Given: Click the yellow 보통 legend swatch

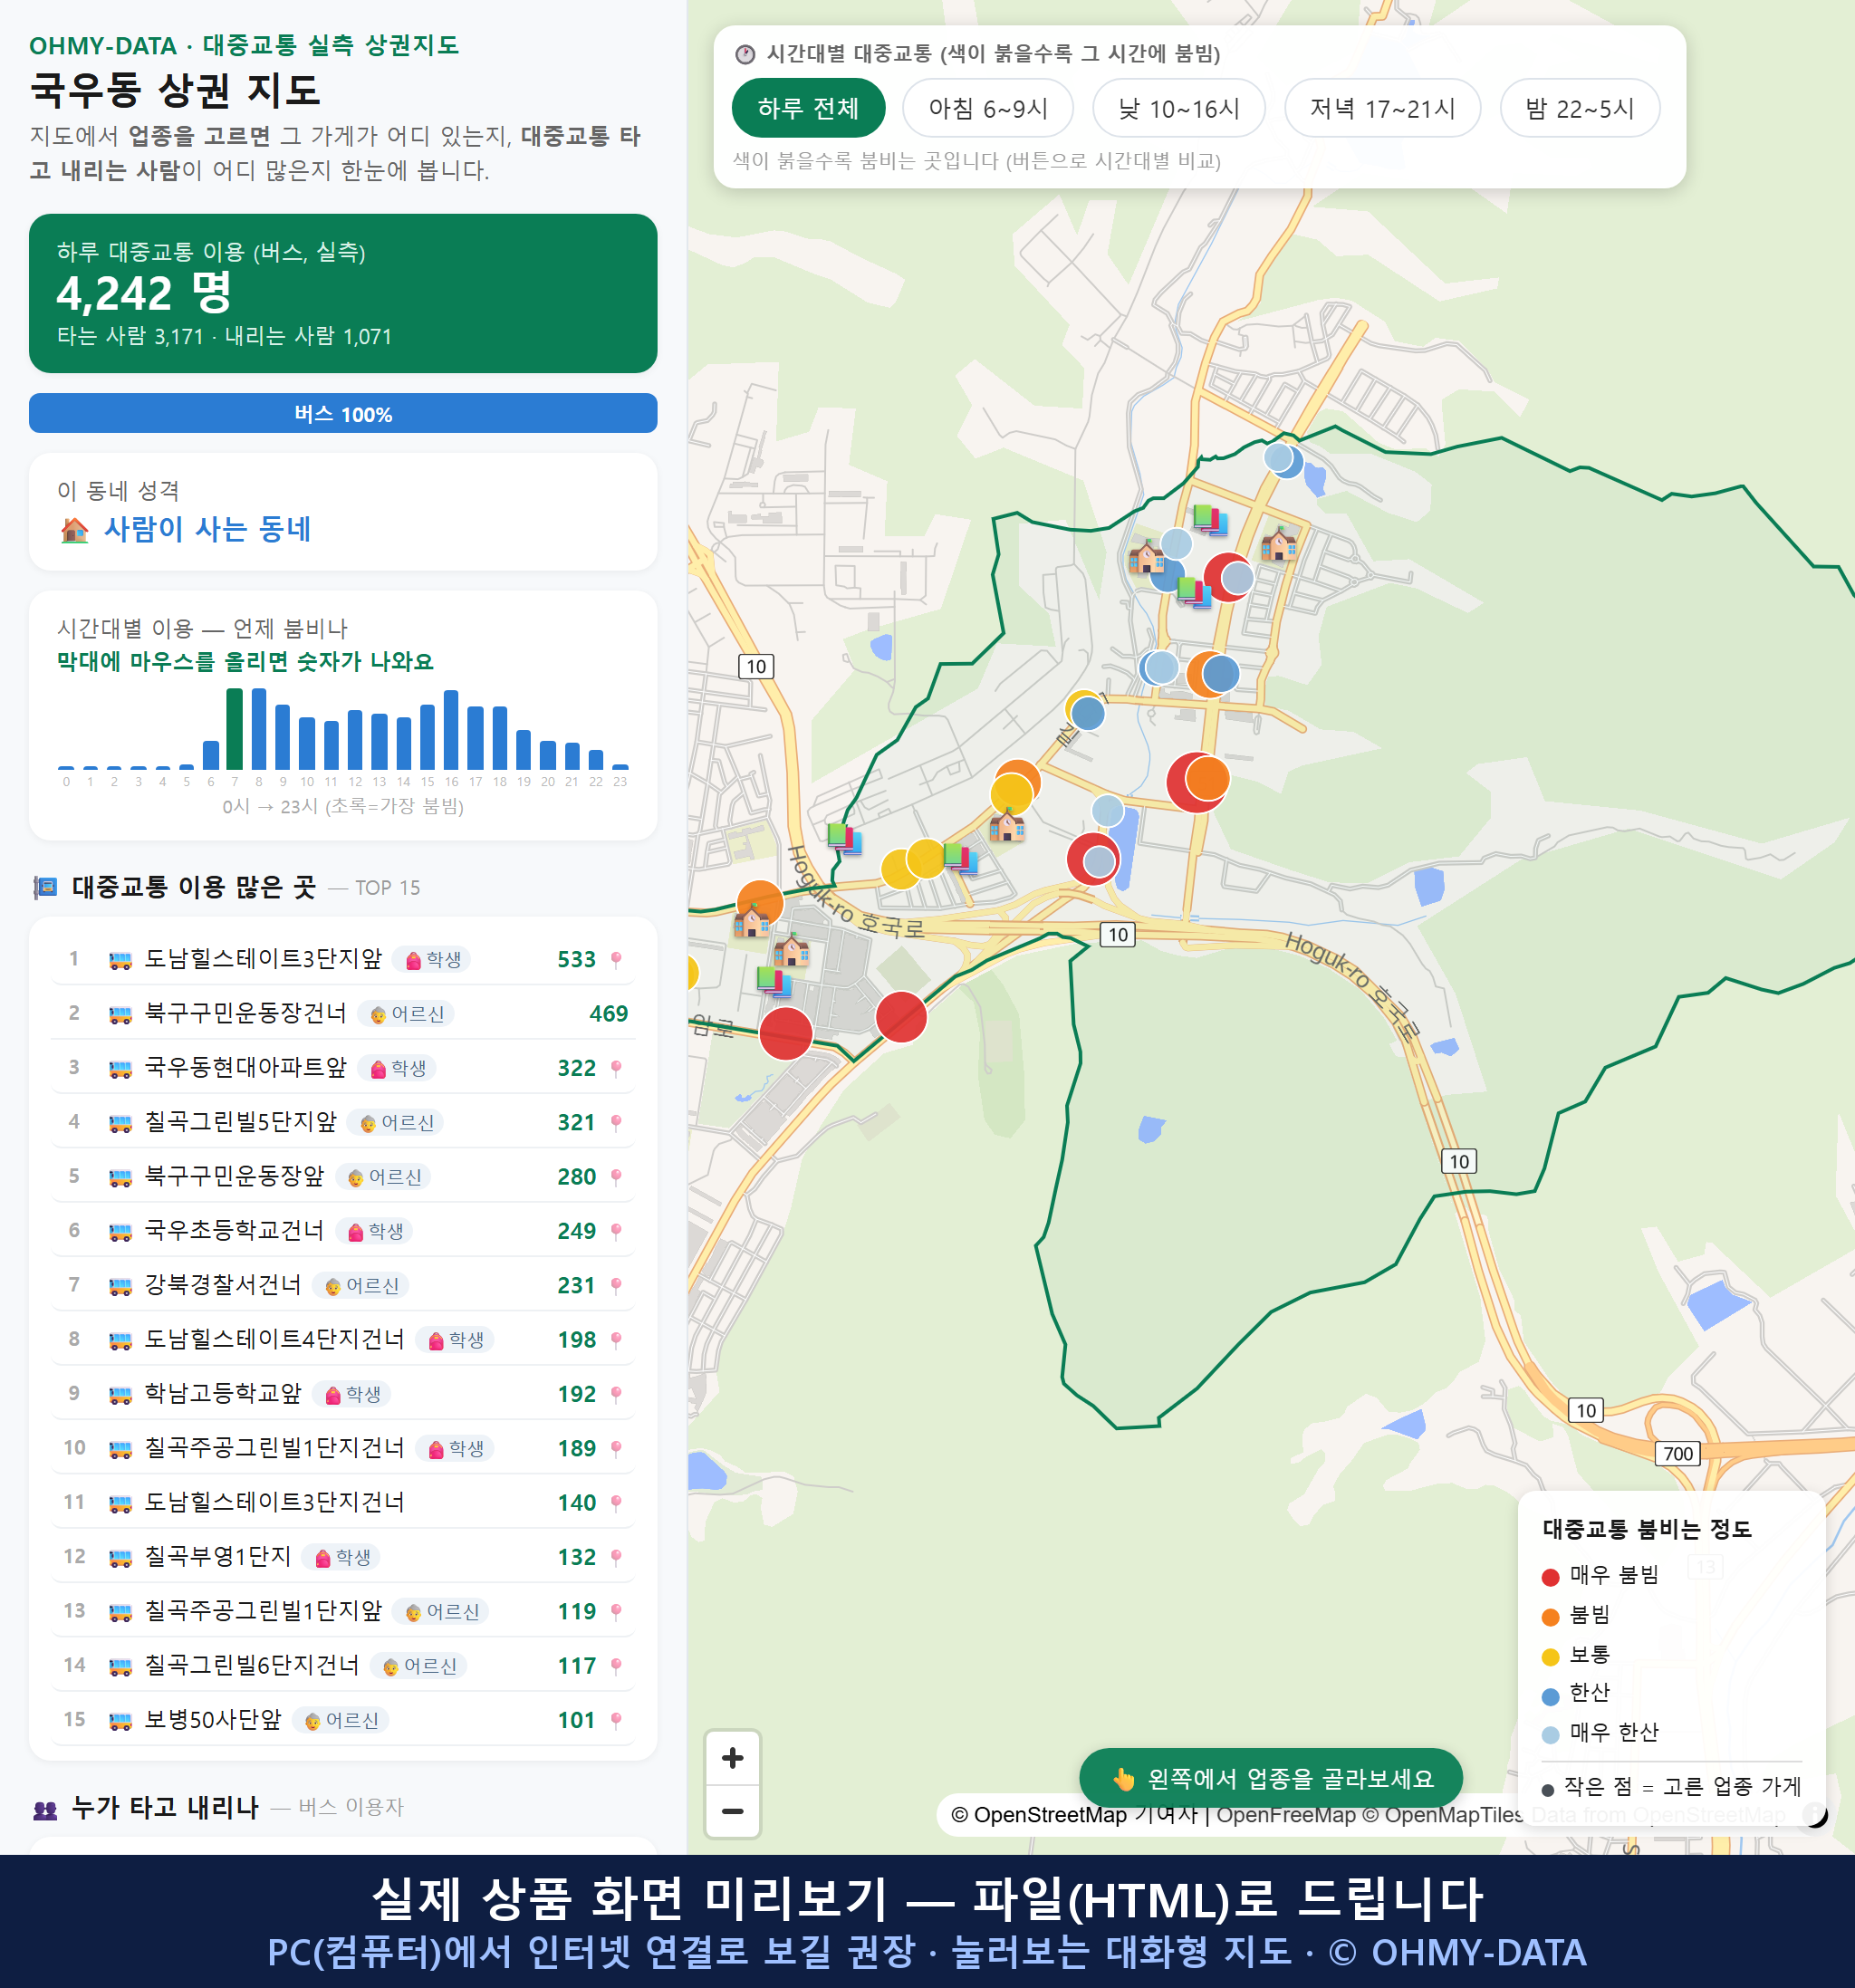Looking at the screenshot, I should tap(1550, 1657).
